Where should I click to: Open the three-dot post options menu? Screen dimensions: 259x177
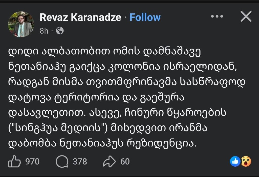217,17
